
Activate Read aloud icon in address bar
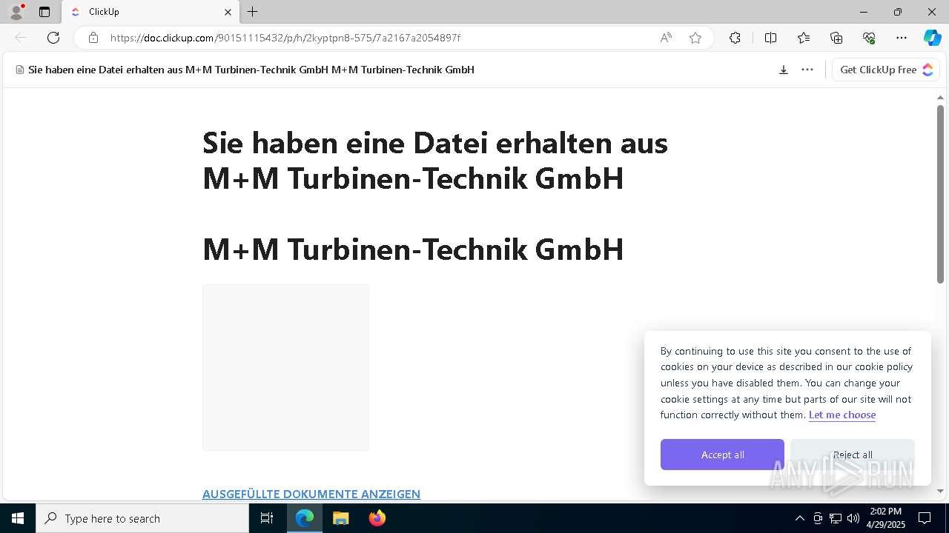point(666,38)
